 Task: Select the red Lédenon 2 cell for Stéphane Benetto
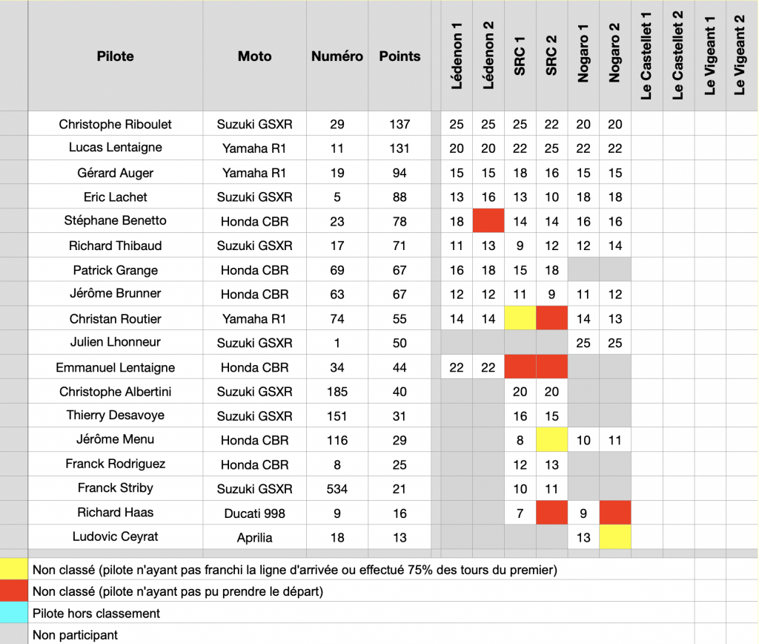[x=488, y=221]
